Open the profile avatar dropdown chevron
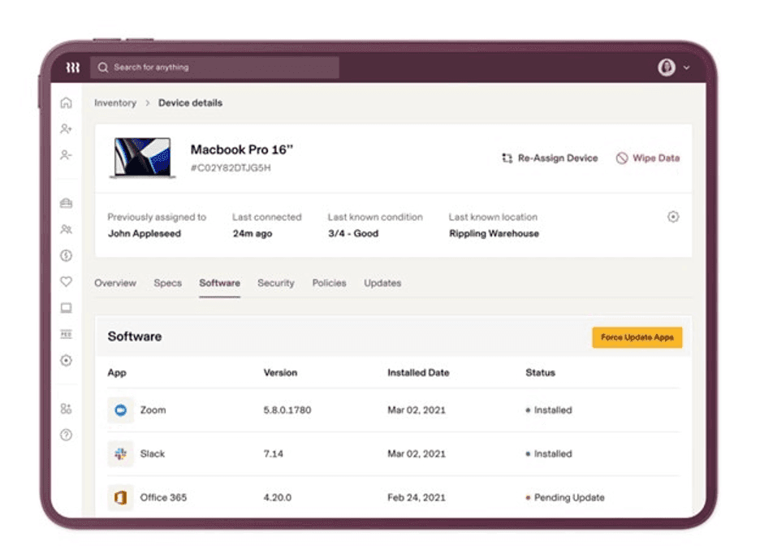This screenshot has width=760, height=559. pos(684,67)
